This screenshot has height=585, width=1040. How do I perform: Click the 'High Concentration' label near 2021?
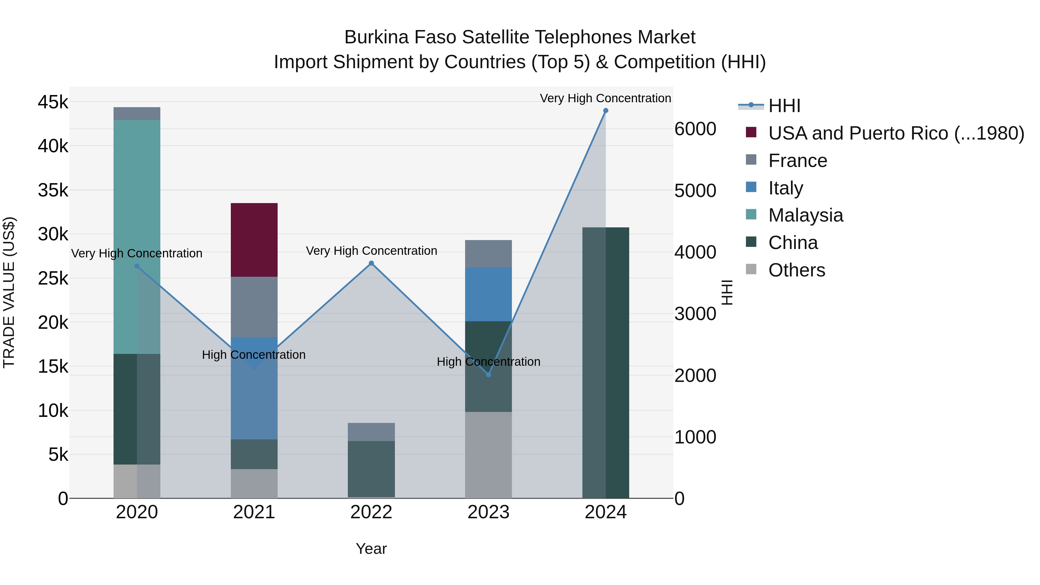pos(254,355)
